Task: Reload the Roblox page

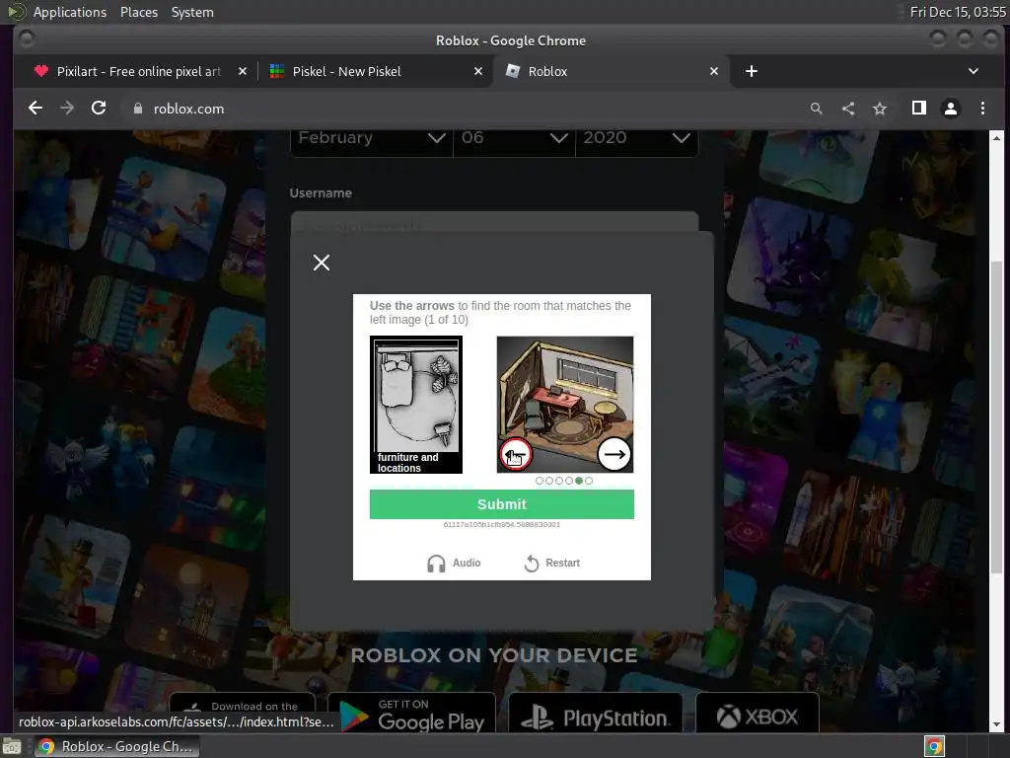Action: coord(99,109)
